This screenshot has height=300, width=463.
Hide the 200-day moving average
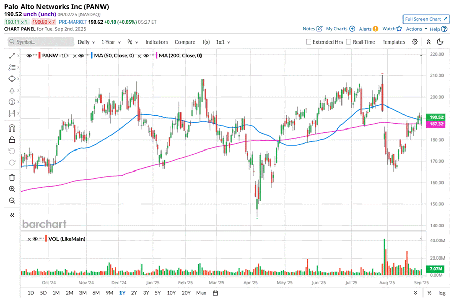(x=146, y=56)
